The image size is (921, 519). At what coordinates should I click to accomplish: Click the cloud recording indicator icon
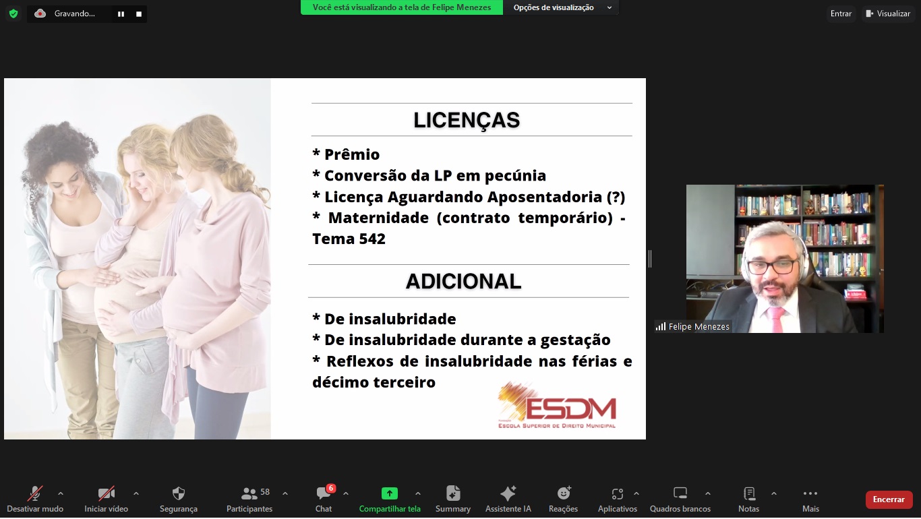(40, 13)
